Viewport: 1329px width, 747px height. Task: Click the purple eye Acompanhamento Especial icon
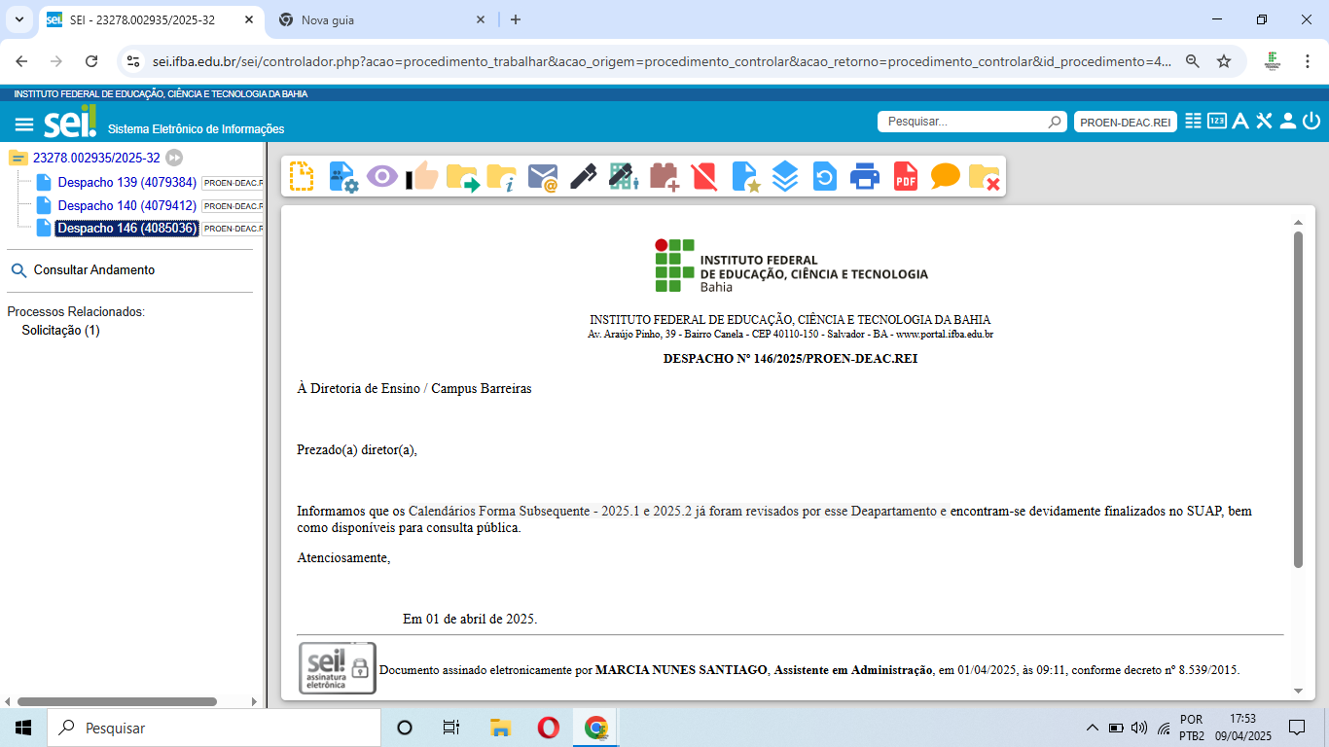click(381, 176)
